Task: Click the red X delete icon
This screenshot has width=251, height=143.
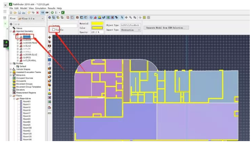Action: tap(37, 13)
